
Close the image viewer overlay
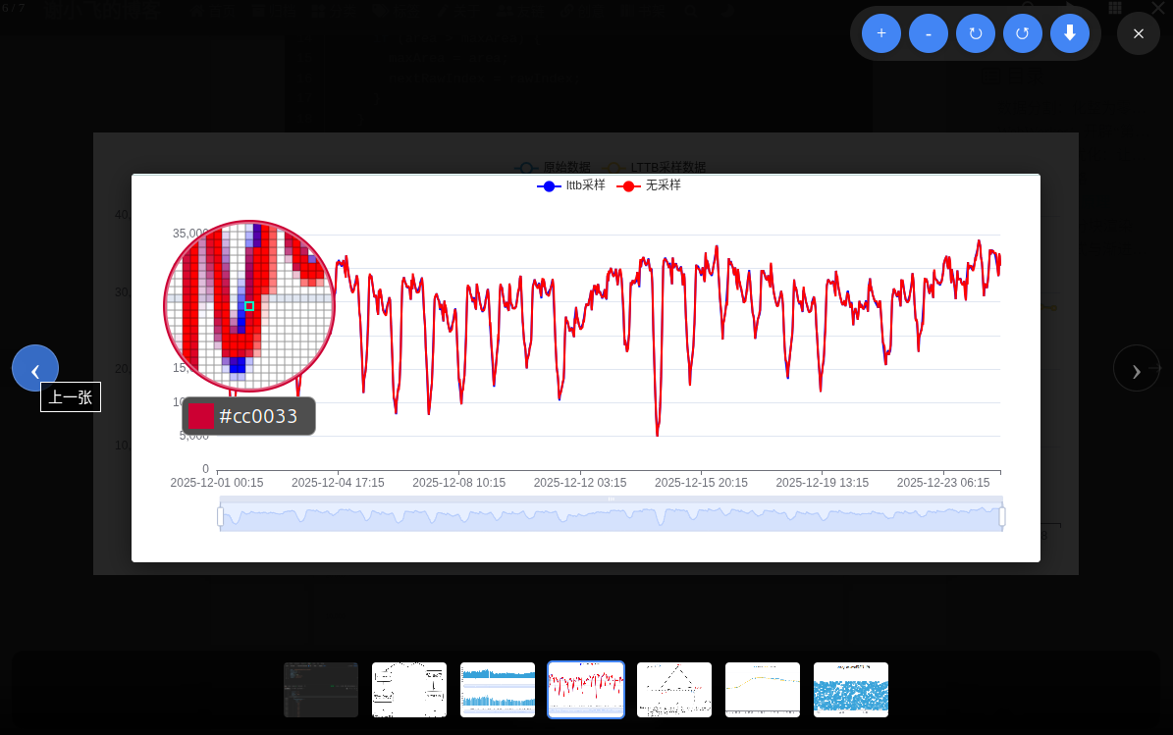[1138, 33]
